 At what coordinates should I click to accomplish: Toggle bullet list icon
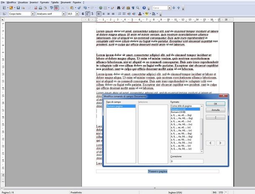coord(124,14)
